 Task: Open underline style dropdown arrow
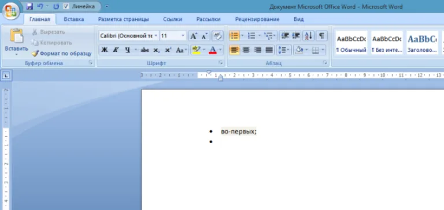point(135,50)
